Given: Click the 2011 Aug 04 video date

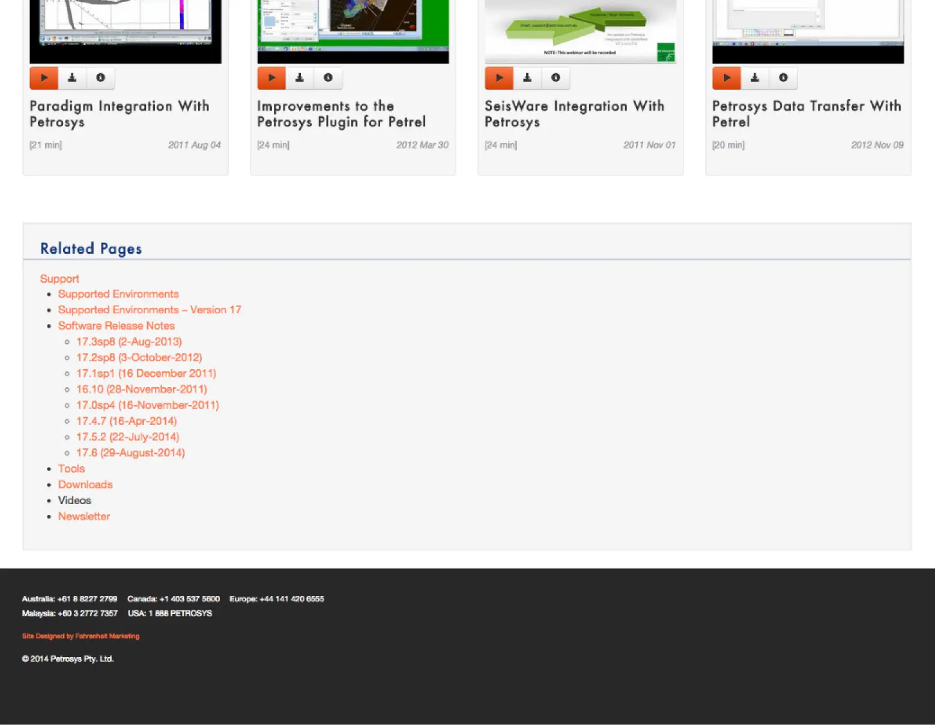Looking at the screenshot, I should pos(195,145).
